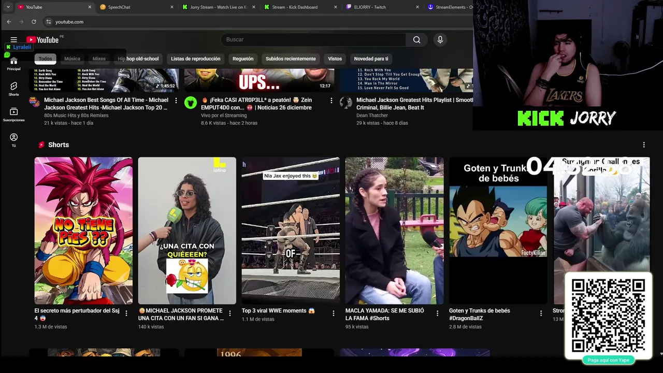Select the Vistos filter chip

[335, 59]
